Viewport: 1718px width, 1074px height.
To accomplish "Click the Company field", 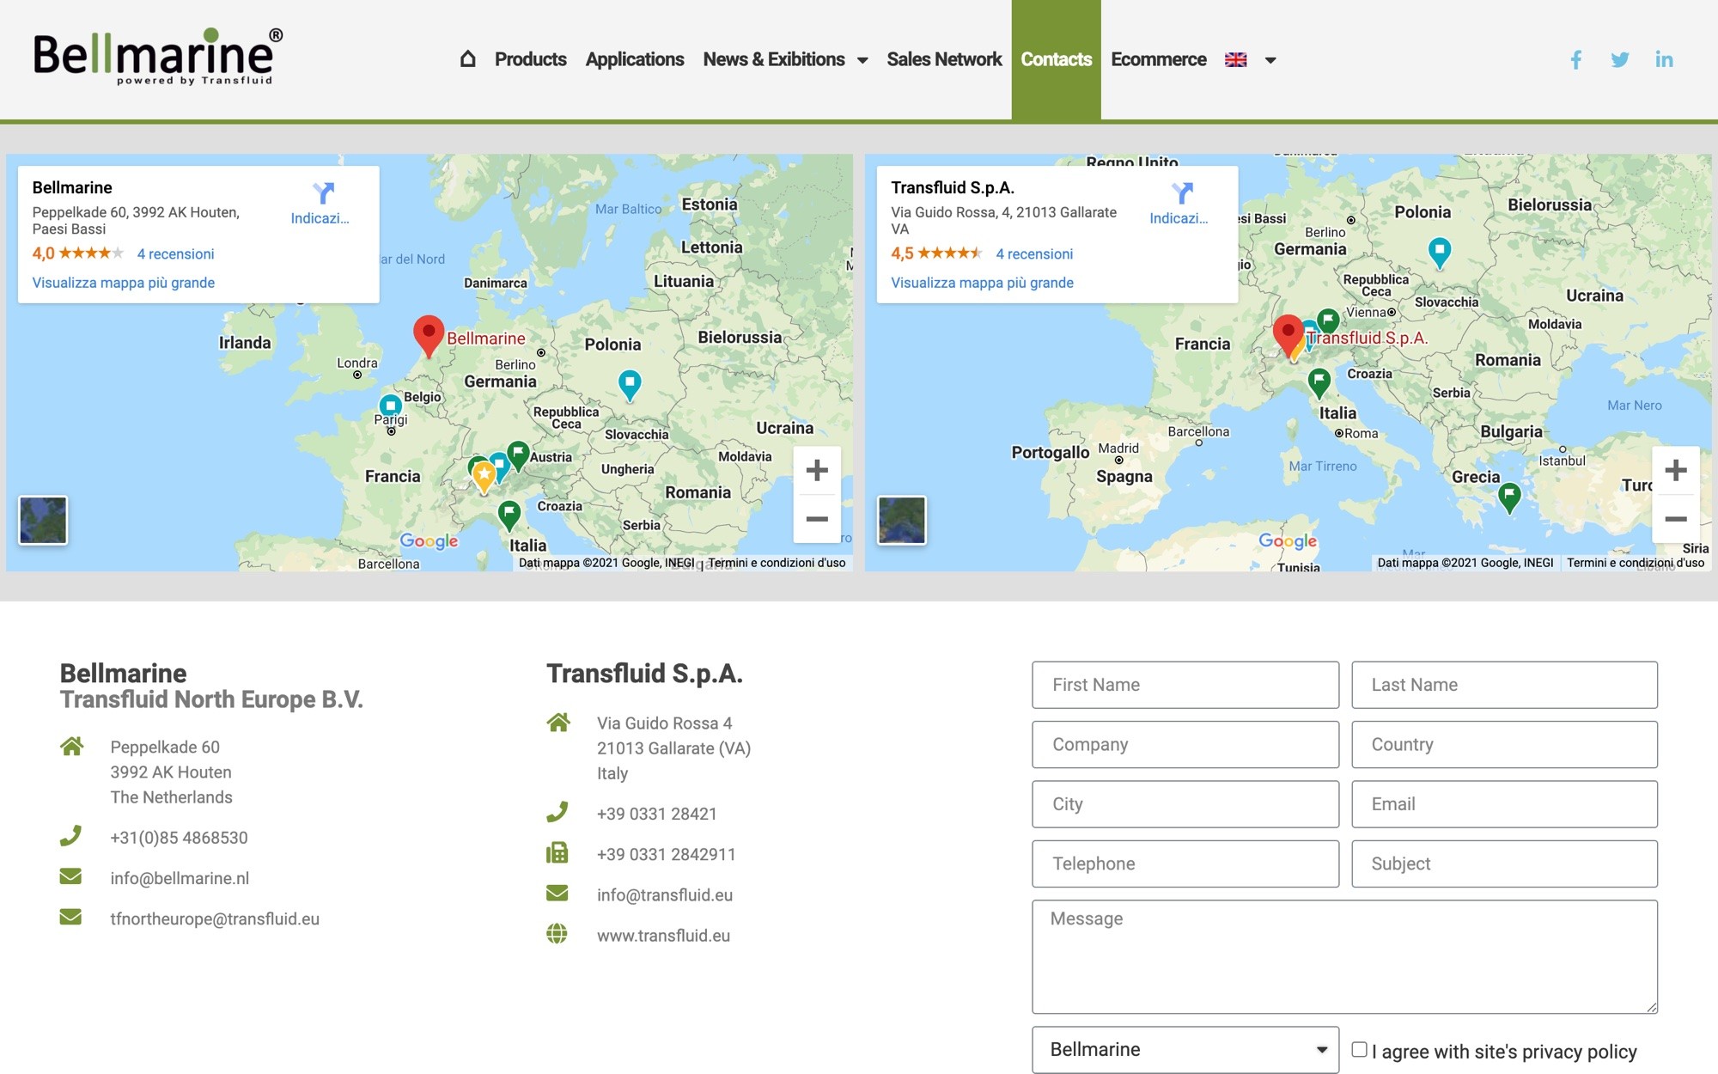I will (x=1185, y=744).
